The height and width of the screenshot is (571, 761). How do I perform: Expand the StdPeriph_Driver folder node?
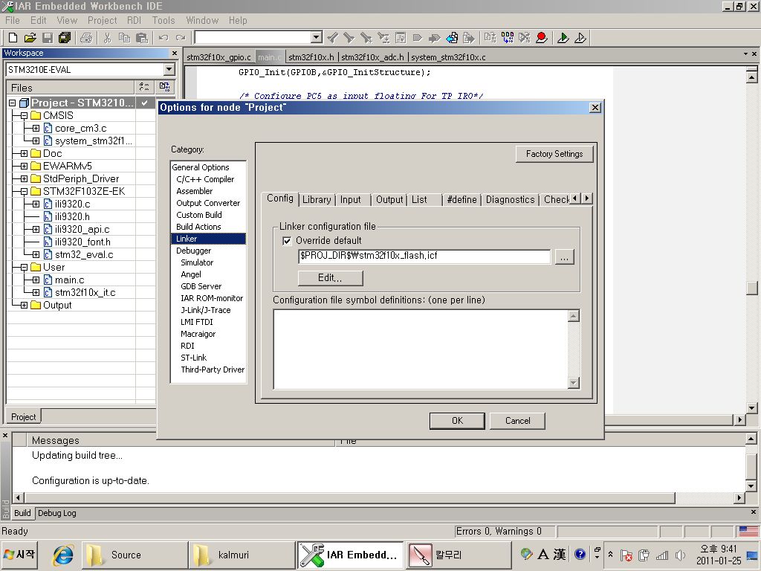pos(24,178)
